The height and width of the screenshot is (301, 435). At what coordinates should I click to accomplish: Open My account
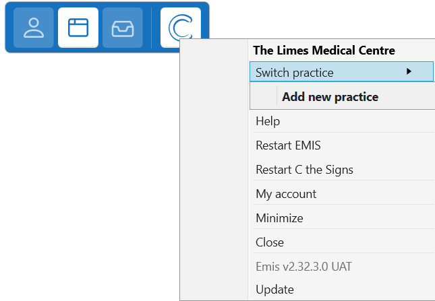[x=286, y=194]
